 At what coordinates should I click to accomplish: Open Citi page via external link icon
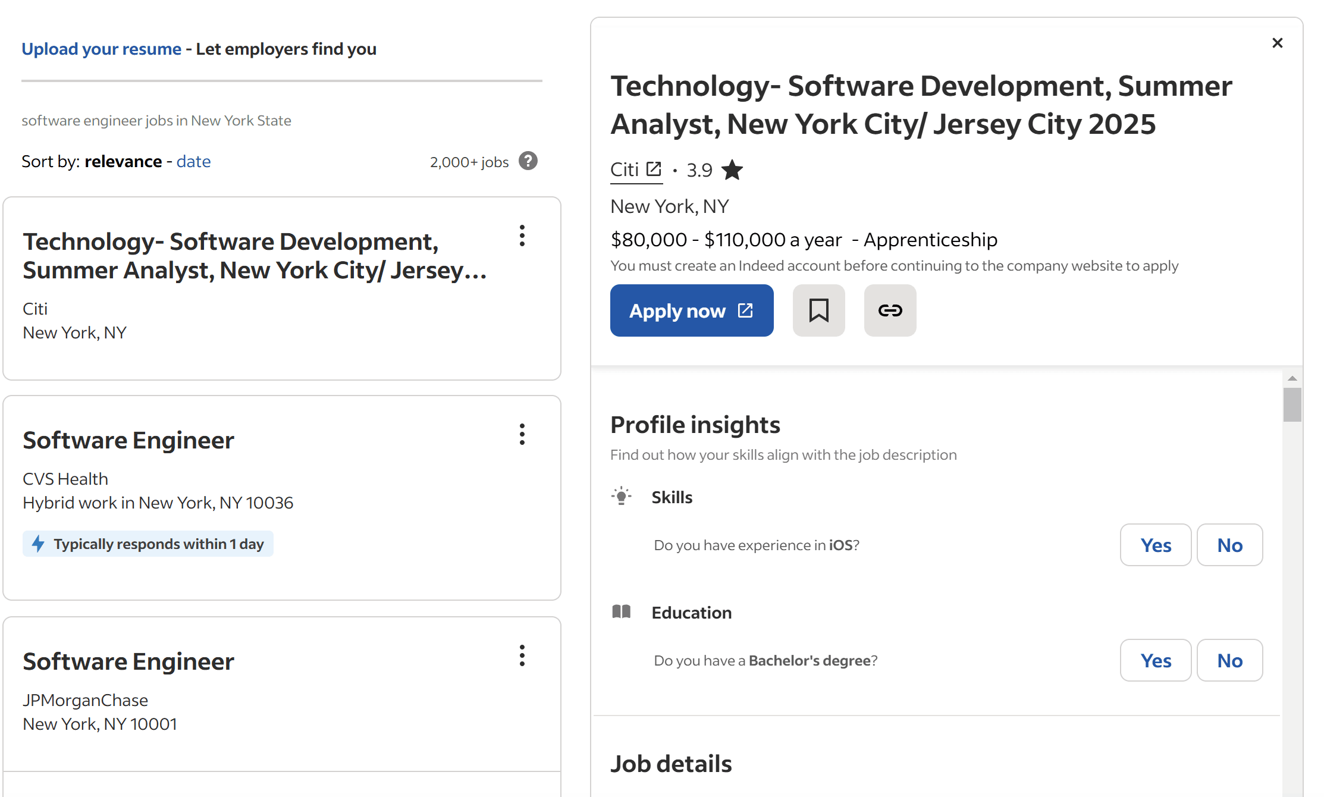(x=655, y=168)
